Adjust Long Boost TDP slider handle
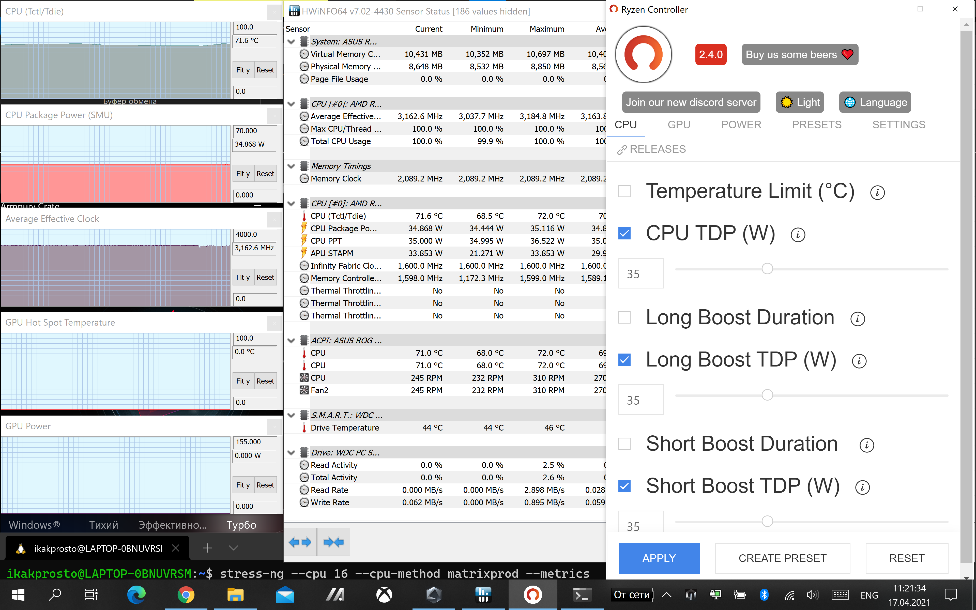This screenshot has height=610, width=976. [x=767, y=395]
